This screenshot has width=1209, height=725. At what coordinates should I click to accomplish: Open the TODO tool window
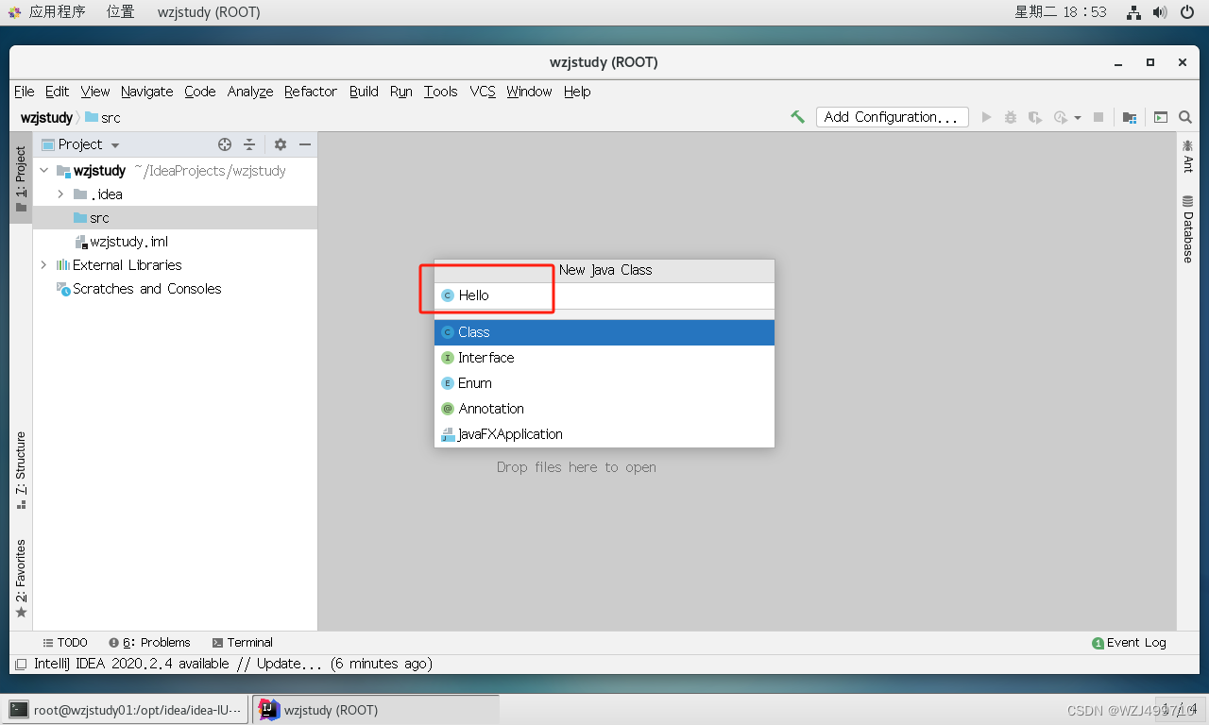(65, 642)
